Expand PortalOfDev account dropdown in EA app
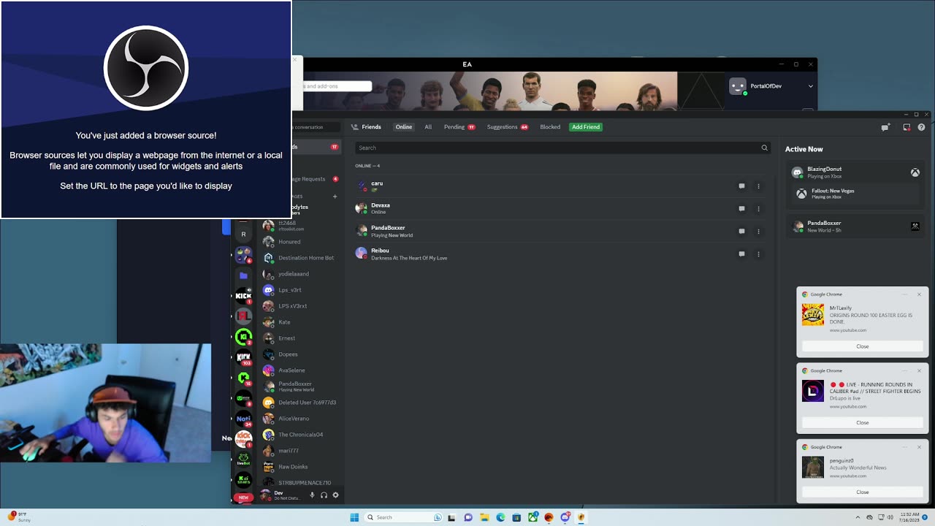 tap(810, 86)
